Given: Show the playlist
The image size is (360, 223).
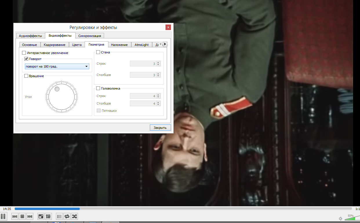Looking at the screenshot, I should pyautogui.click(x=59, y=216).
